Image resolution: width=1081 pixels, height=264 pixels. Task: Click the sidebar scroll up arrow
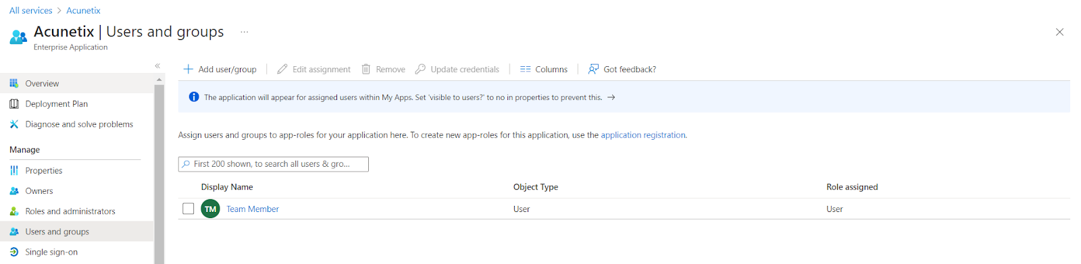[159, 80]
